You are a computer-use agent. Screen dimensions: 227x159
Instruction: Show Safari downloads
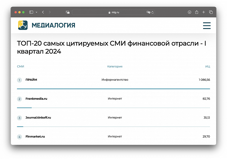coord(190,12)
